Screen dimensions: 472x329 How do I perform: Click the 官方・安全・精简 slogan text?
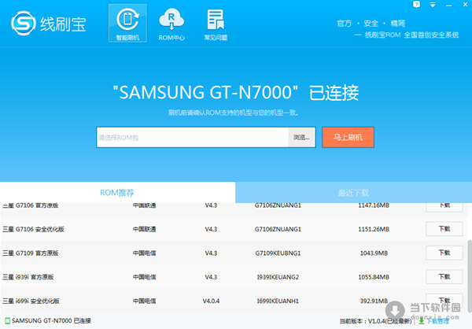(371, 23)
